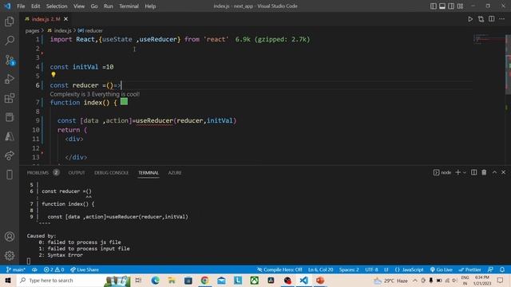Maximize the panel with up chevron
Viewport: 511px width, 287px height.
pyautogui.click(x=494, y=172)
